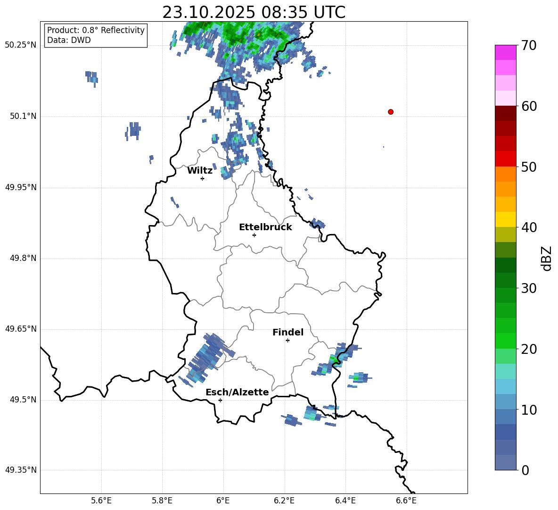Click the echo cluster southeast of Findel

point(336,360)
